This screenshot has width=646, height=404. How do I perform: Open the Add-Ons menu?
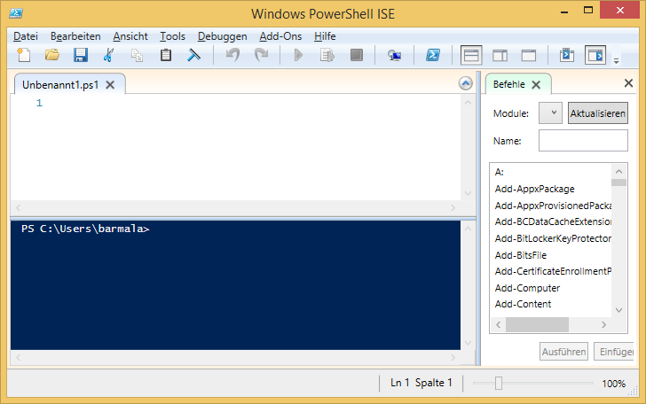click(x=280, y=36)
